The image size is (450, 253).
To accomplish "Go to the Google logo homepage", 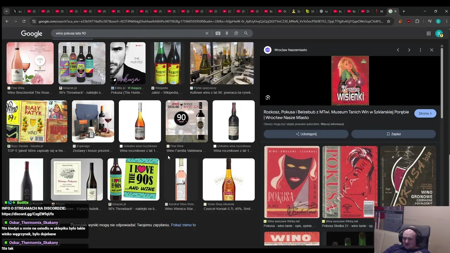I will (x=32, y=34).
